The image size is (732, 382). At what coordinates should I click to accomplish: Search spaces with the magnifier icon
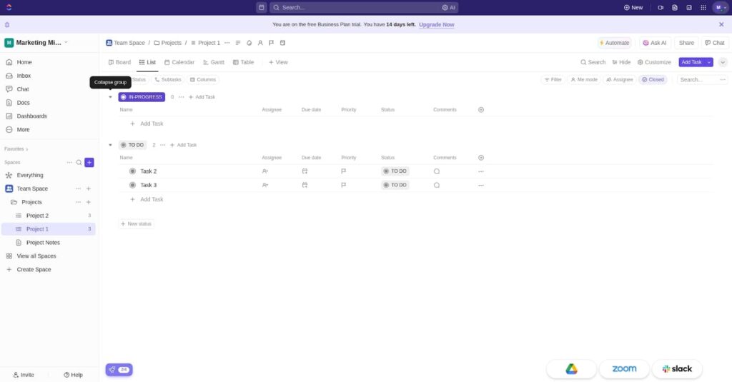tap(79, 162)
